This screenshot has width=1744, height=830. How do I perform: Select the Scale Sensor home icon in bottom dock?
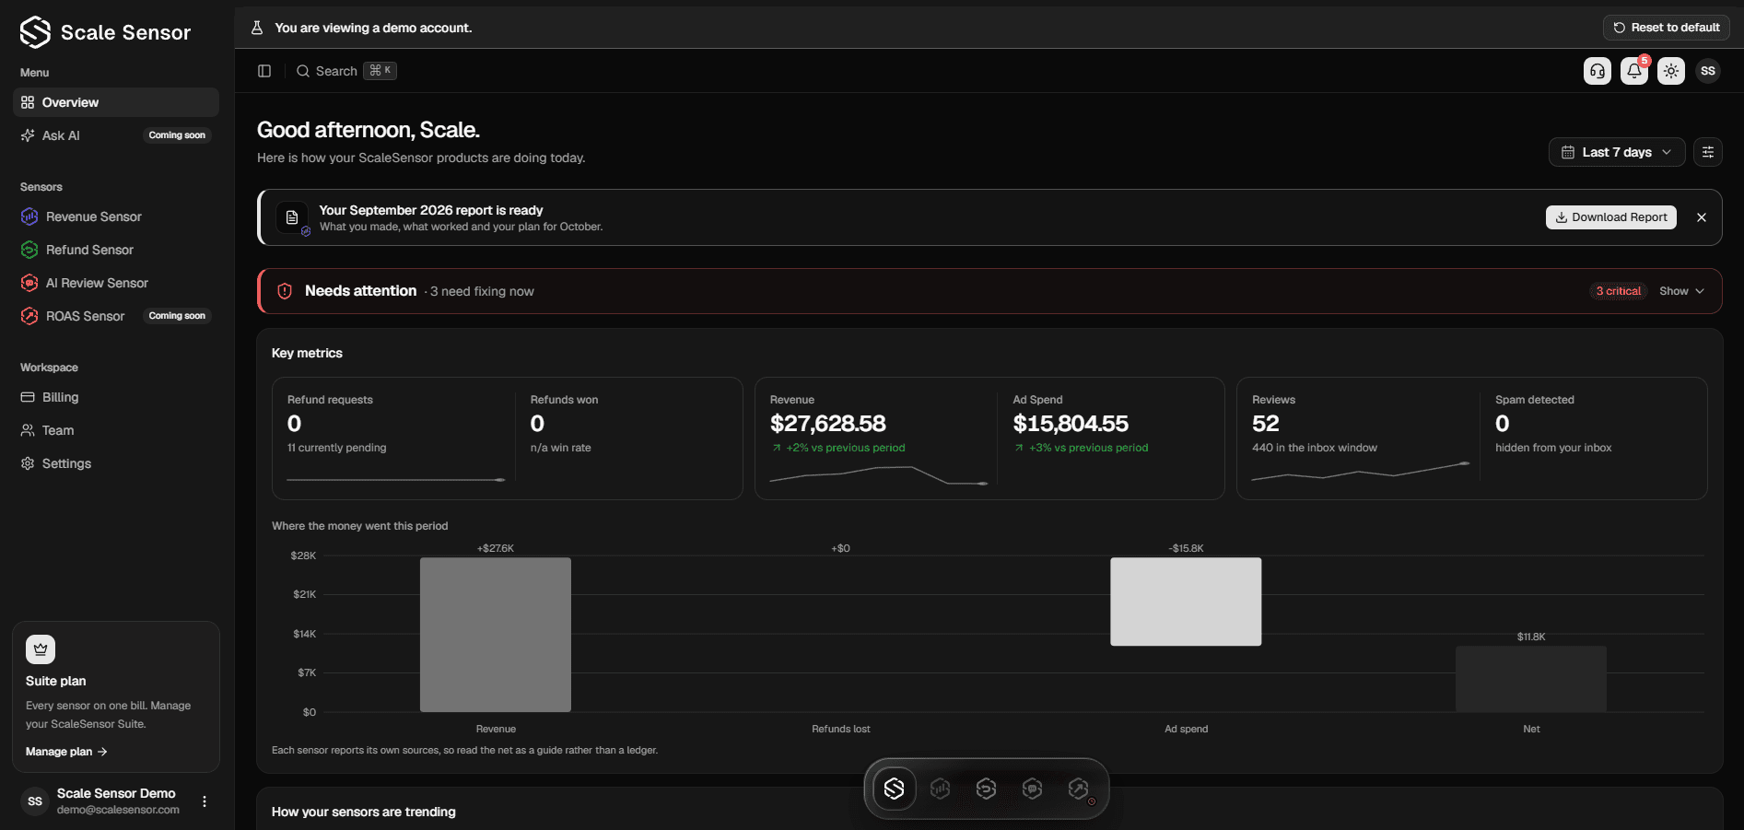pyautogui.click(x=895, y=789)
